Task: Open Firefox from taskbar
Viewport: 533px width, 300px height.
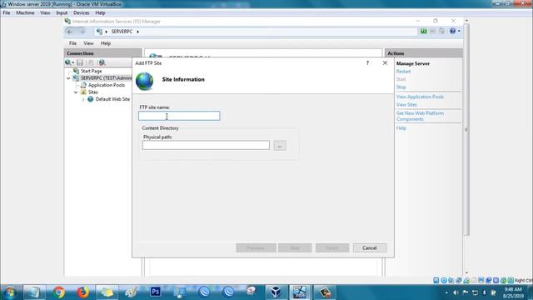Action: click(x=82, y=292)
